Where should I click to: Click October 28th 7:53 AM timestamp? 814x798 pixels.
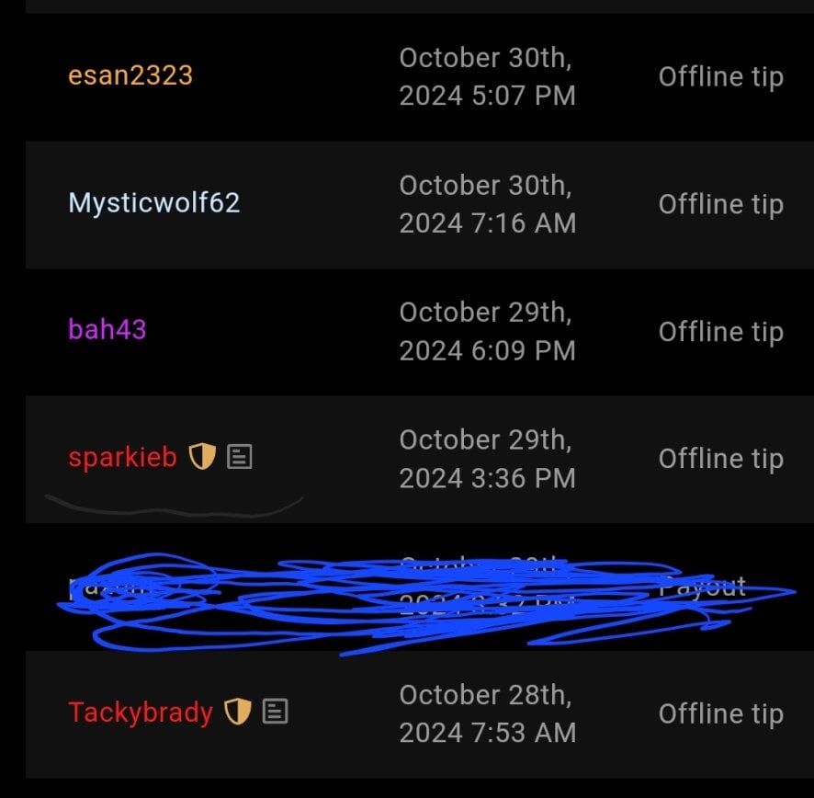click(x=488, y=713)
